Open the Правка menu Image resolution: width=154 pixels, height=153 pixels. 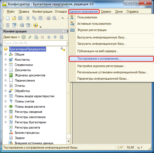pos(24,12)
